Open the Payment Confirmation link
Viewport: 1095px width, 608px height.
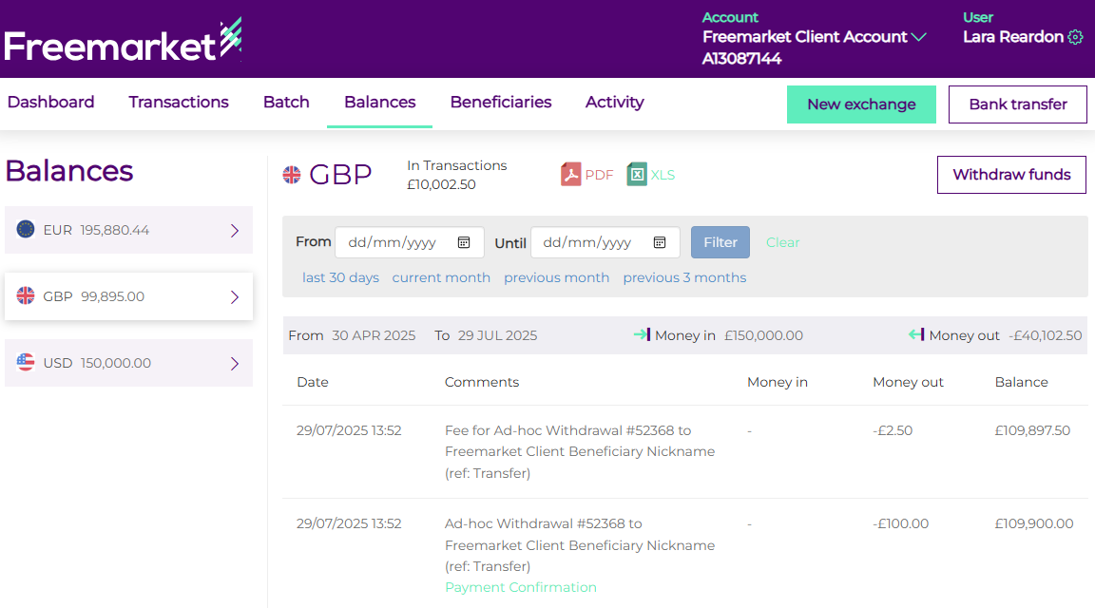521,587
